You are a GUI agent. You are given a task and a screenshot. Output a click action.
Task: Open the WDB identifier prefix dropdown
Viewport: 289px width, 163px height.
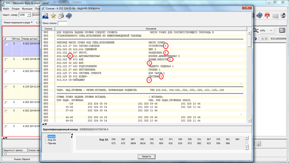pyautogui.click(x=29, y=15)
